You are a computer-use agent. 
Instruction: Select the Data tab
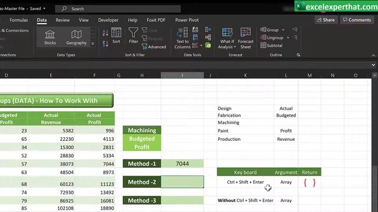(42, 20)
